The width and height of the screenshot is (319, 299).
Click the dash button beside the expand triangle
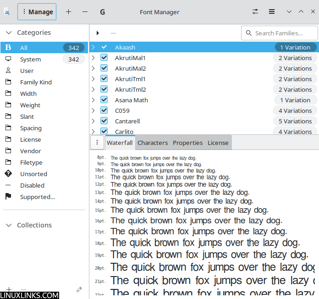pos(113,33)
